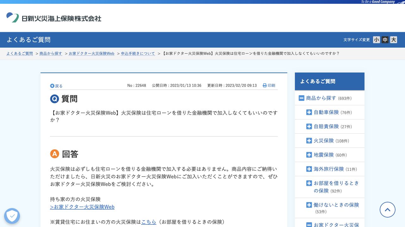Open お家ドクター火災保険Web breadcrumb link

coord(91,54)
